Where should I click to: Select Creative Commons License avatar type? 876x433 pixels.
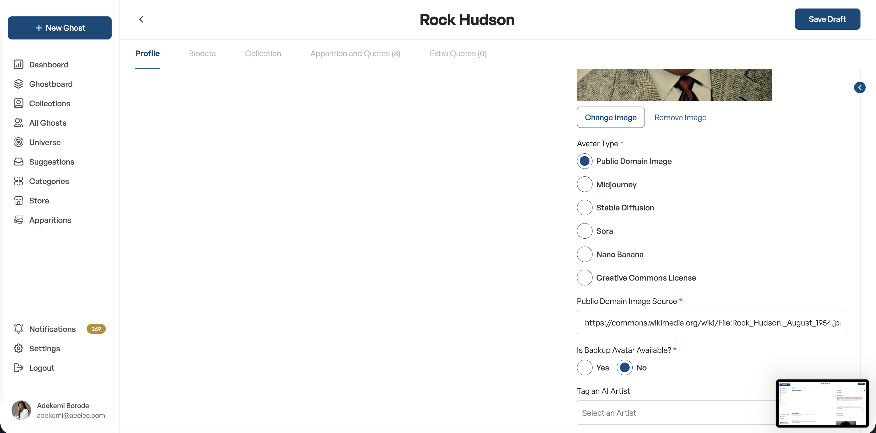pyautogui.click(x=584, y=278)
